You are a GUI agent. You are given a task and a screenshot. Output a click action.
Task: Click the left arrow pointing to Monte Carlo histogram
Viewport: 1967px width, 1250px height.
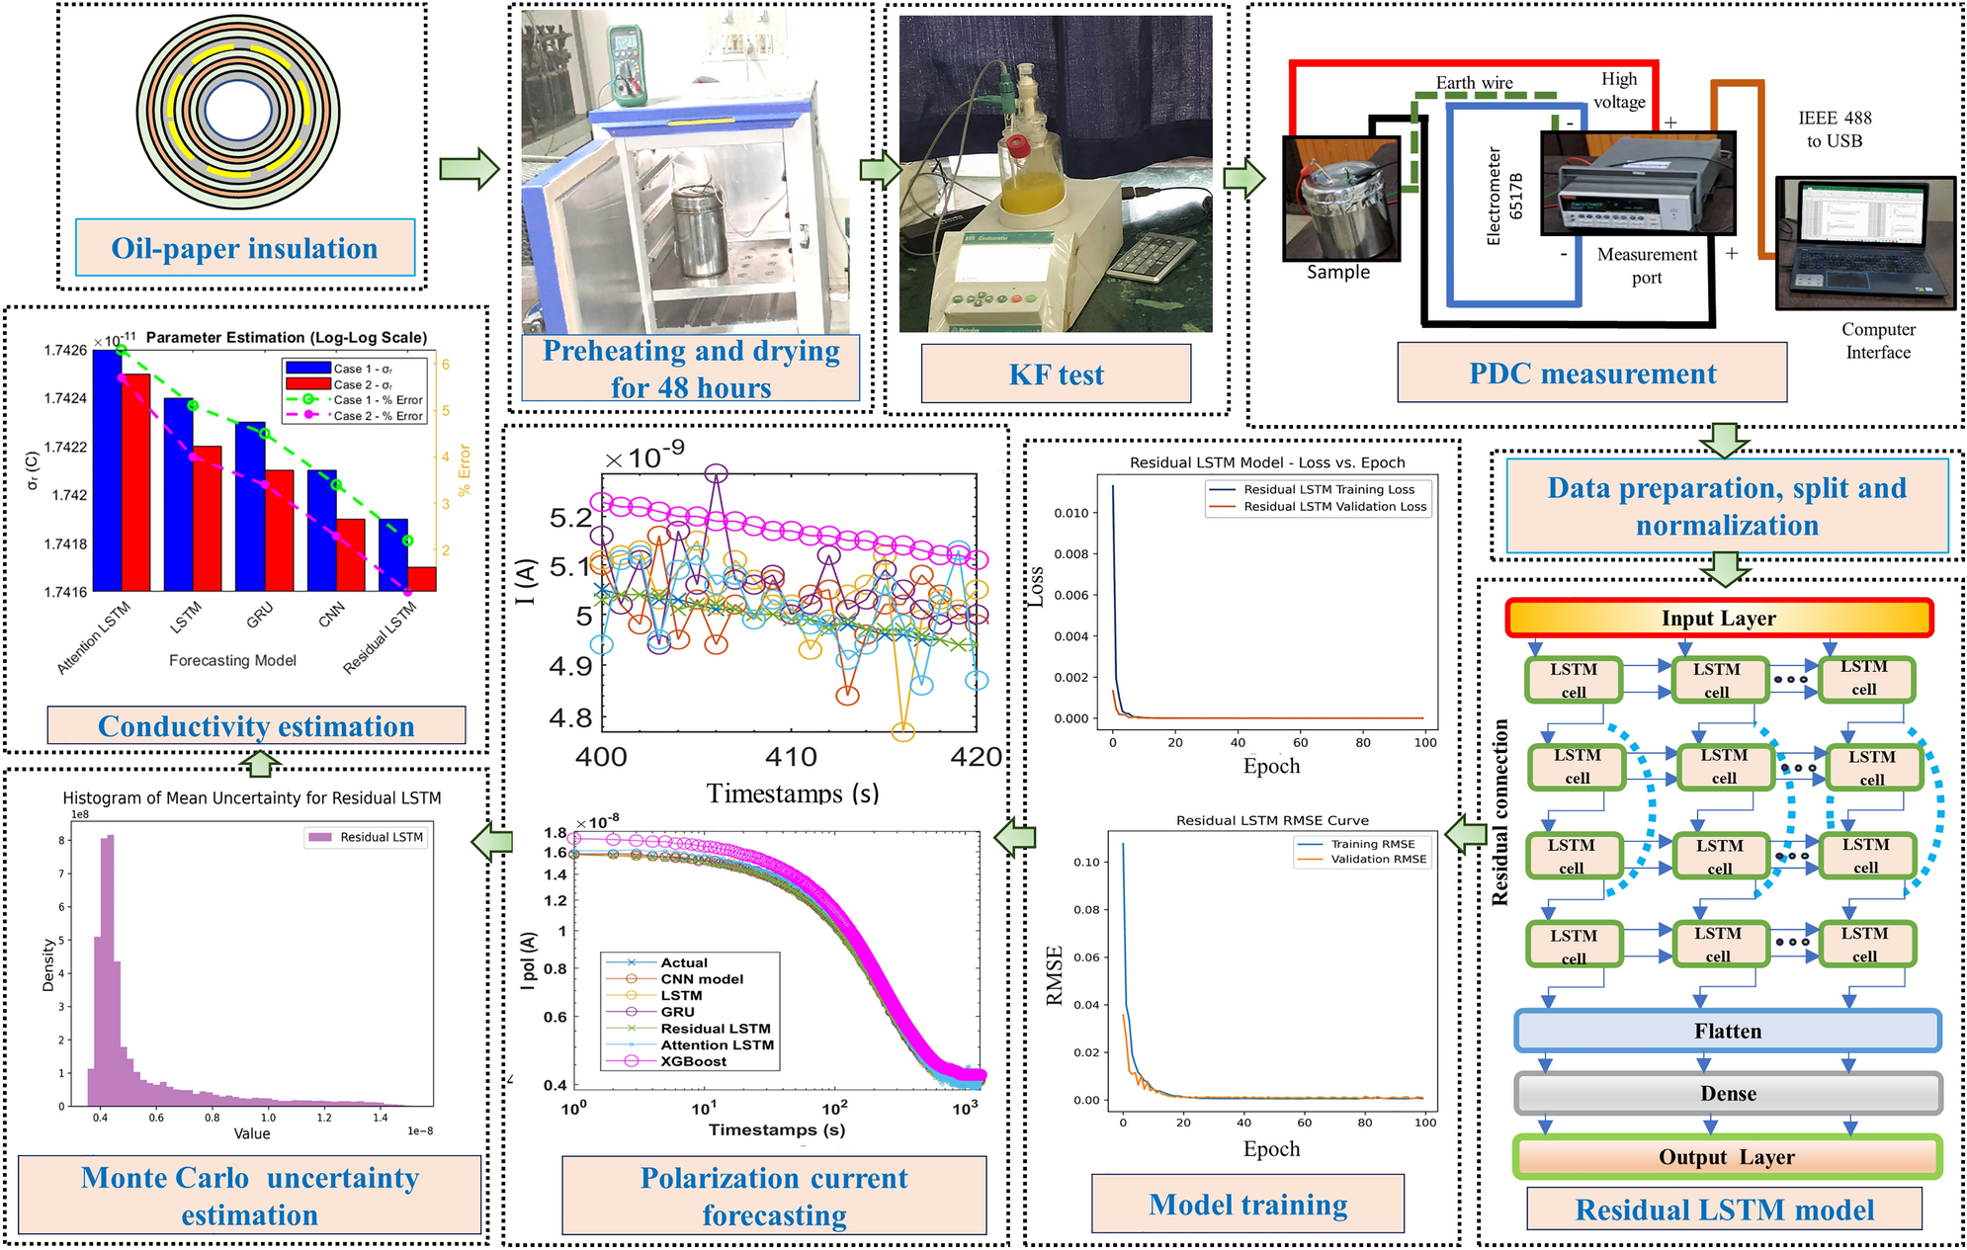pos(491,842)
